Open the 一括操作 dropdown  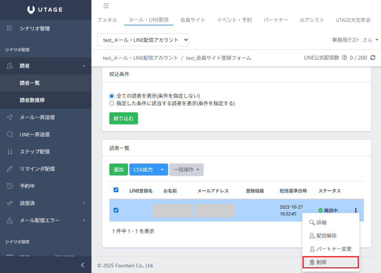(x=186, y=170)
